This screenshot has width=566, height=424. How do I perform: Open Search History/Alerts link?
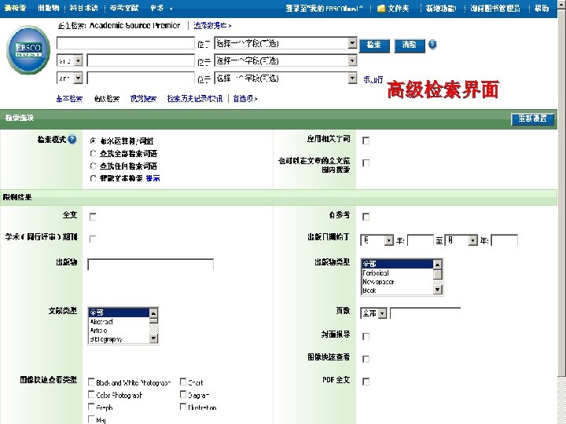tap(195, 99)
